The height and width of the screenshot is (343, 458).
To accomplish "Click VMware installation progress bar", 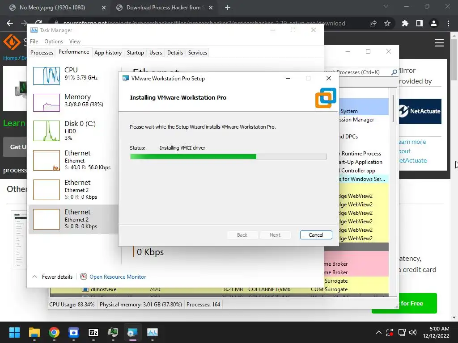I will click(228, 157).
